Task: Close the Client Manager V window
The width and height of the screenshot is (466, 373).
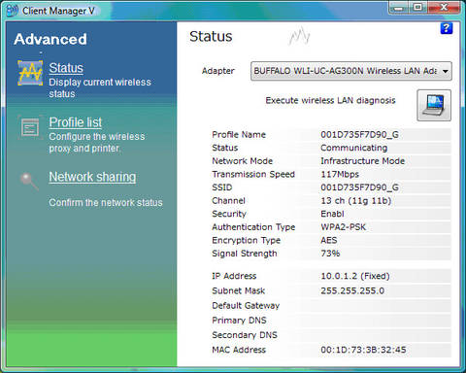Action: click(x=444, y=8)
